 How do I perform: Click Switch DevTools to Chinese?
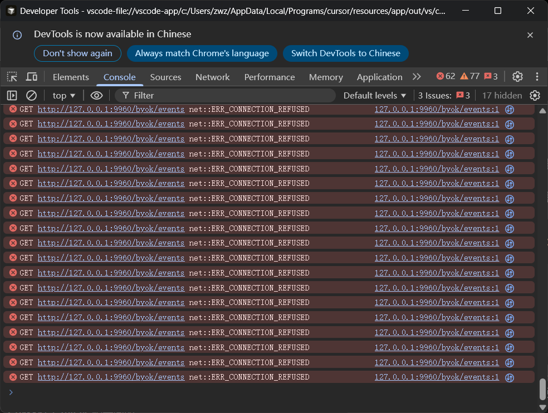[346, 53]
